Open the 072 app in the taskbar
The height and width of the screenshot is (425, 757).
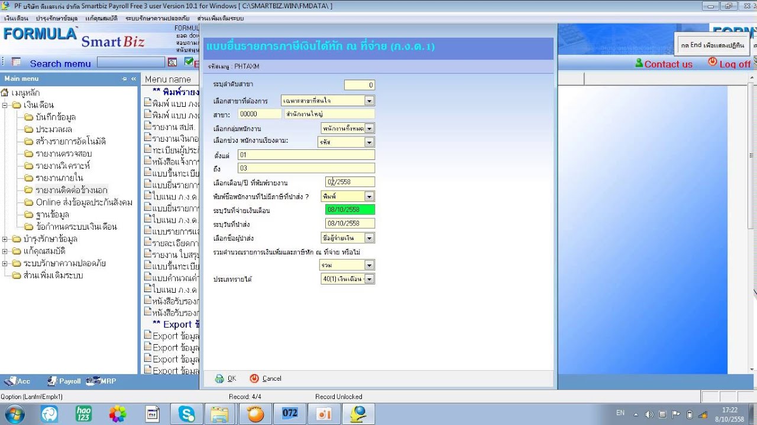290,413
